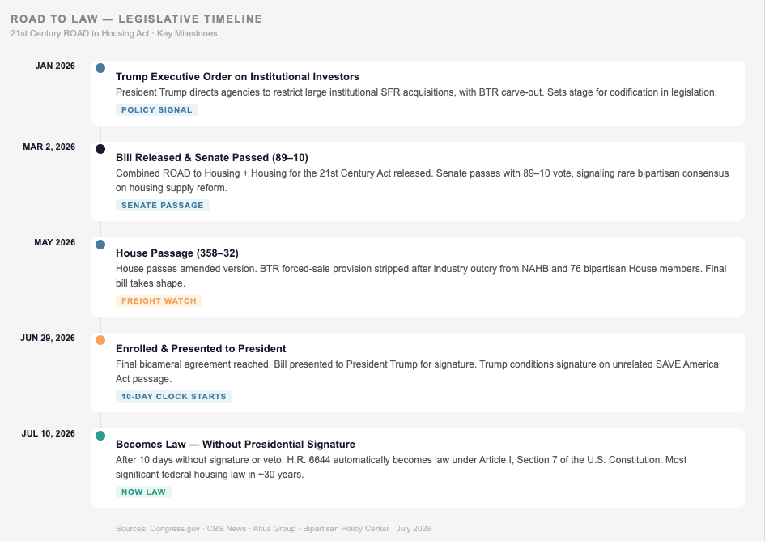This screenshot has height=541, width=765.
Task: Click the green dot marker for JUL 10, 2026
Action: [100, 436]
